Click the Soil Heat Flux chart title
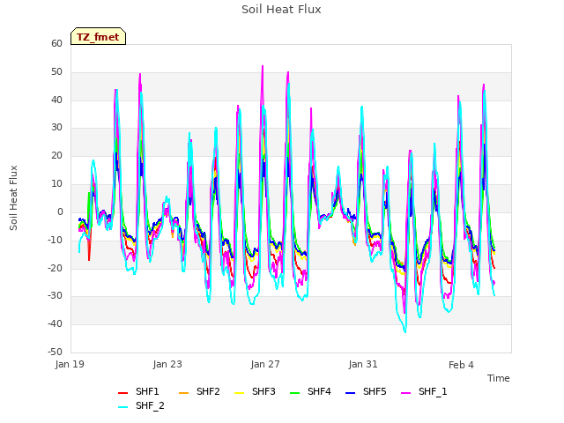564x423 pixels. [281, 10]
